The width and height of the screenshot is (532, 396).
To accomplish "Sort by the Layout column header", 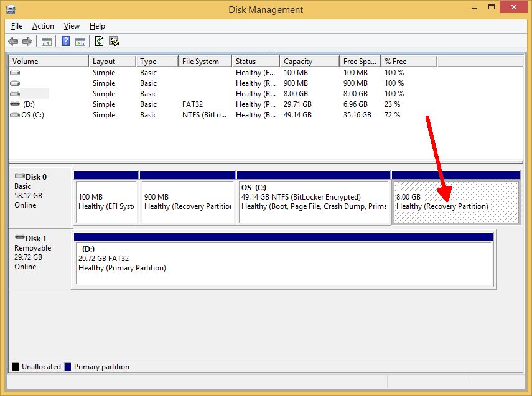I will pos(112,62).
